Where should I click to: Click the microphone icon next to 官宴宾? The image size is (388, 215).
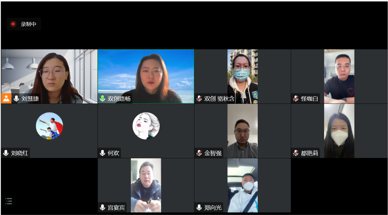pos(103,208)
